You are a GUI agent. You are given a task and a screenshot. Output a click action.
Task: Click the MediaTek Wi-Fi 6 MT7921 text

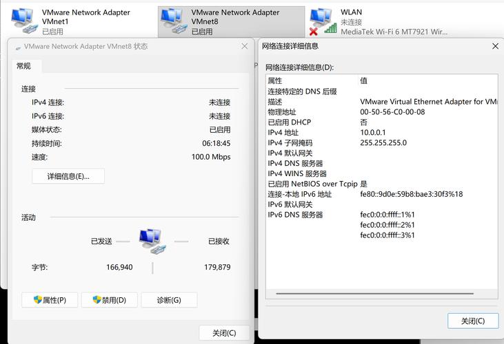point(394,32)
